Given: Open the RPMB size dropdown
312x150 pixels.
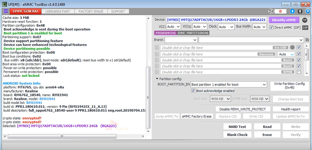Looking at the screenshot, I should pyautogui.click(x=260, y=99).
